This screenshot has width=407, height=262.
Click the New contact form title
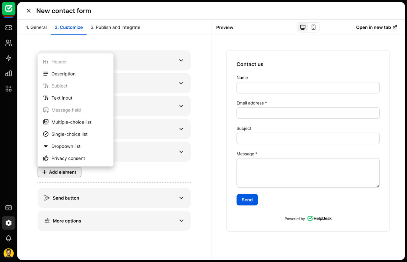tap(64, 11)
